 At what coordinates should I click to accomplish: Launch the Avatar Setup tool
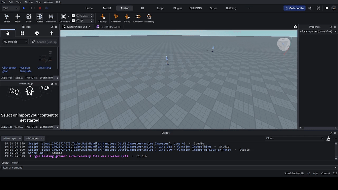pos(127,18)
